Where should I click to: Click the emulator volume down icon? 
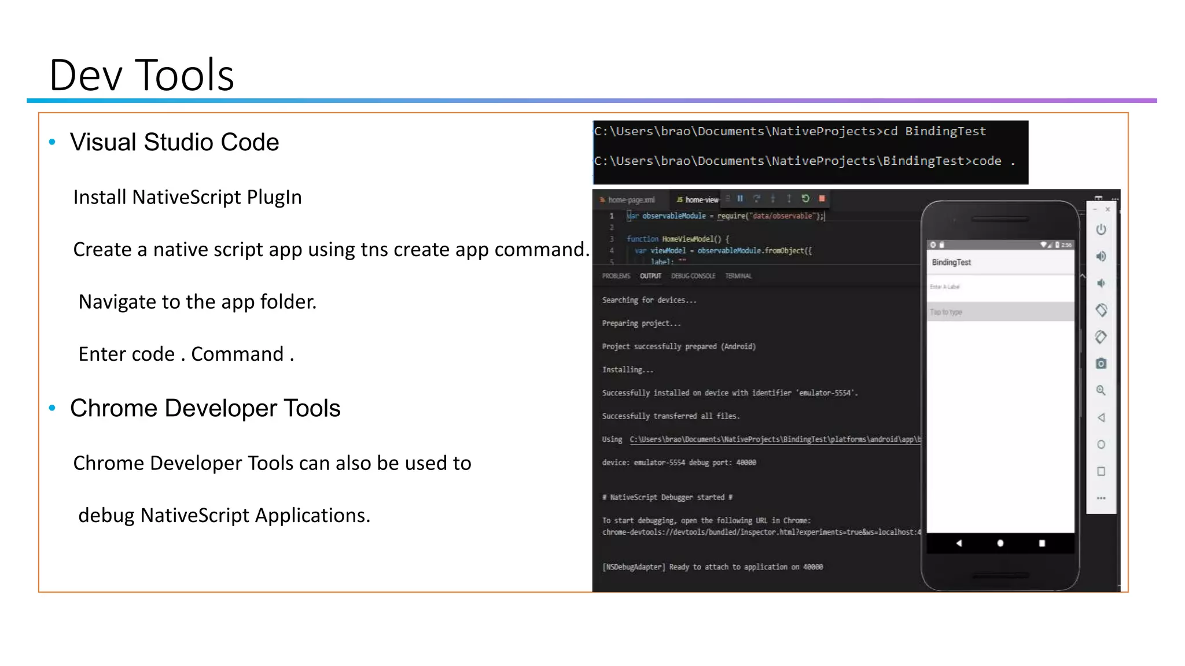point(1101,283)
